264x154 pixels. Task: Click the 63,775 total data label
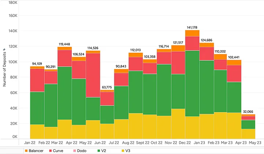click(x=107, y=87)
